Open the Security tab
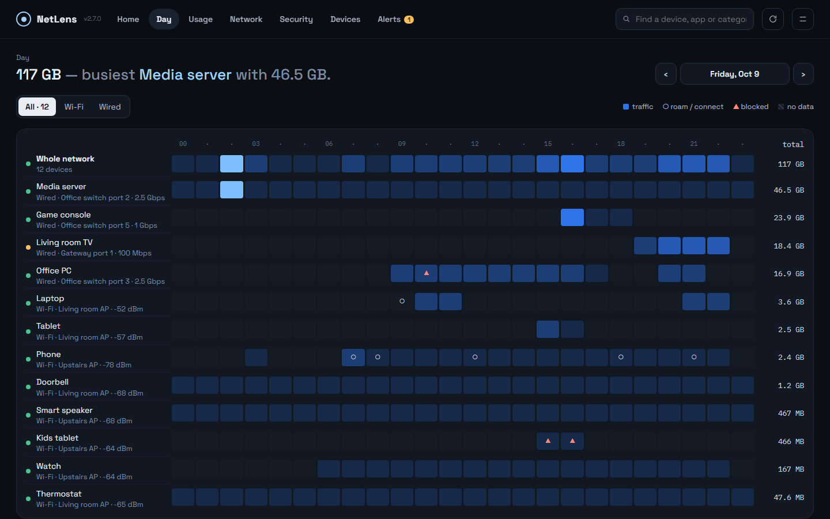The width and height of the screenshot is (830, 519). coord(296,19)
